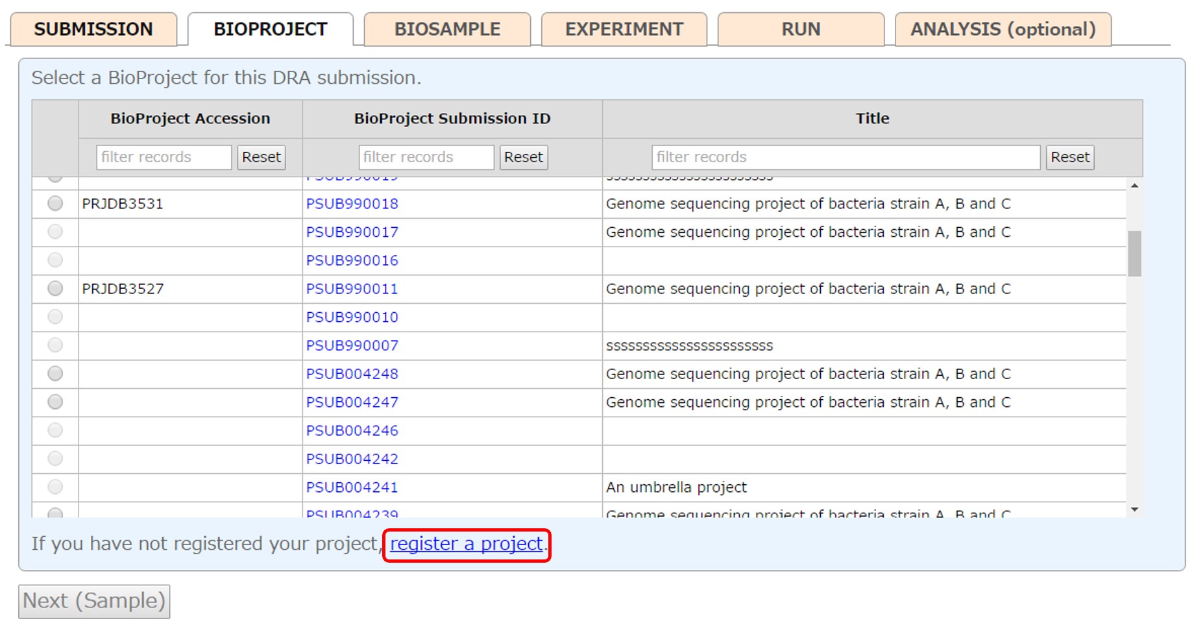The image size is (1194, 625).
Task: Click the register a project link
Action: click(466, 544)
